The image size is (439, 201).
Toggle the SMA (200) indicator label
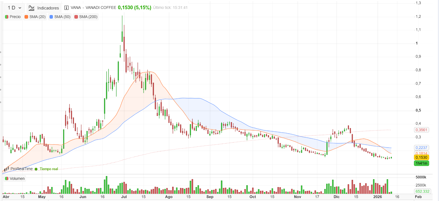86,17
